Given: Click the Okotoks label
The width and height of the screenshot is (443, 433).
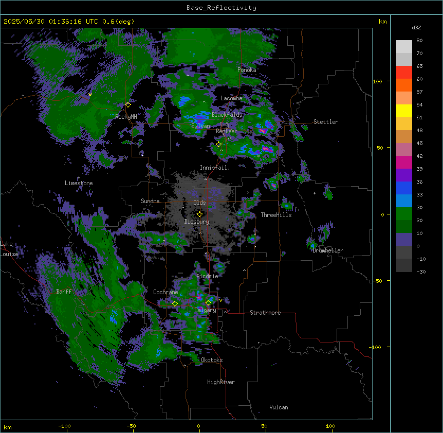Looking at the screenshot, I should [x=212, y=360].
